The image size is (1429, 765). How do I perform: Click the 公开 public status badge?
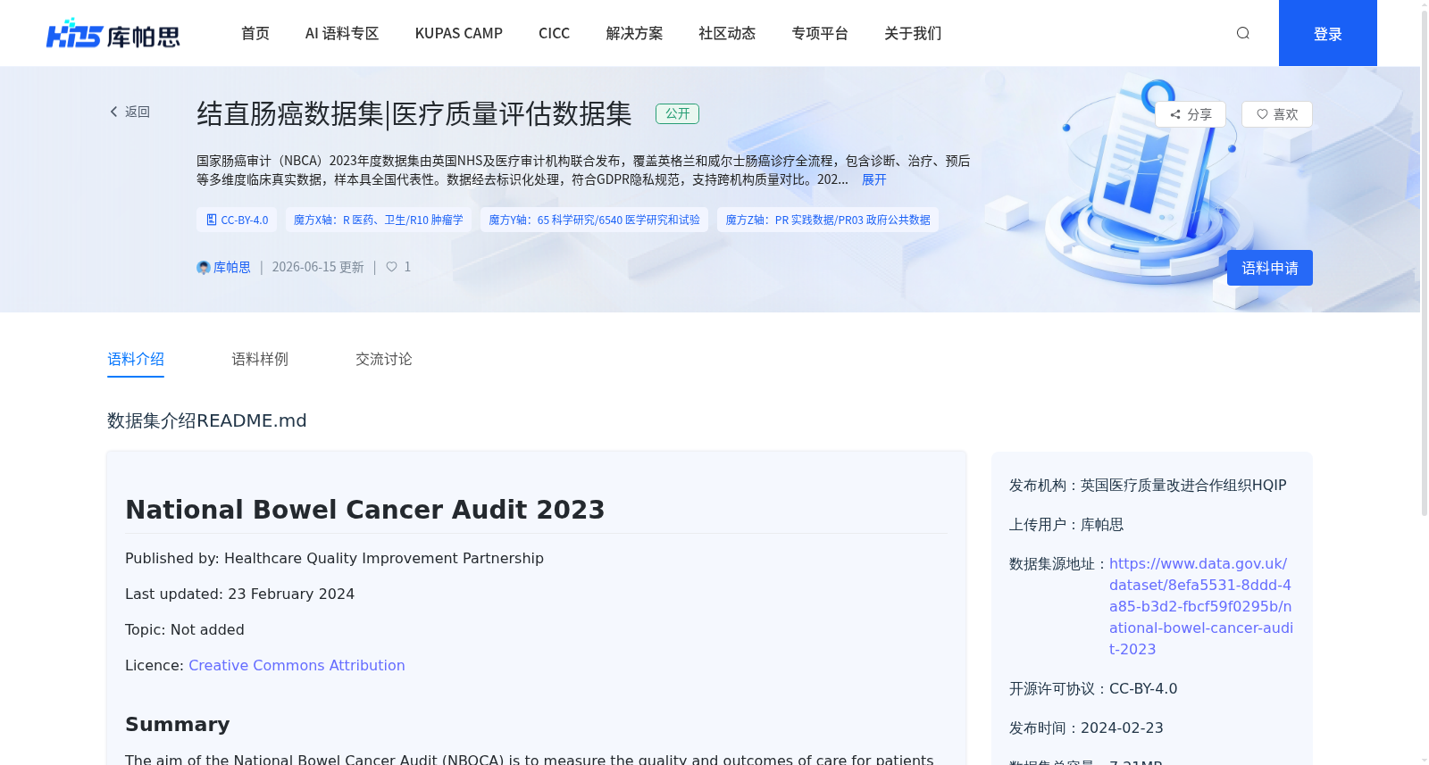click(678, 113)
